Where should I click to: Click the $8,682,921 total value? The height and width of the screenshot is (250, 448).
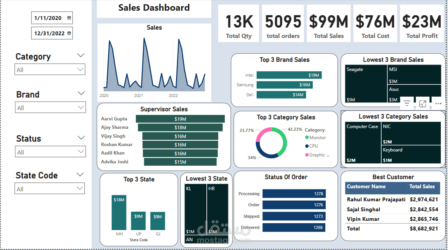tap(424, 229)
